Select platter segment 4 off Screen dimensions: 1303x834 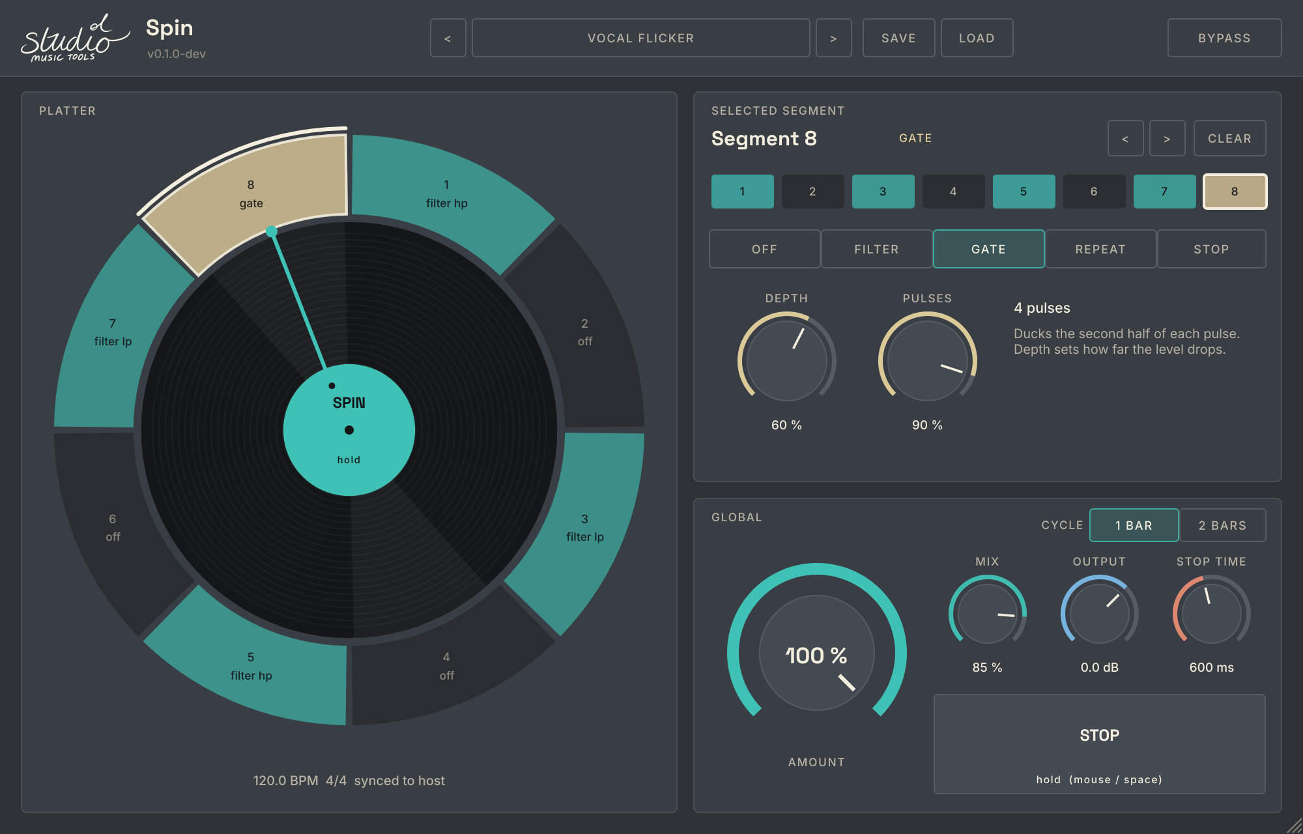point(446,666)
